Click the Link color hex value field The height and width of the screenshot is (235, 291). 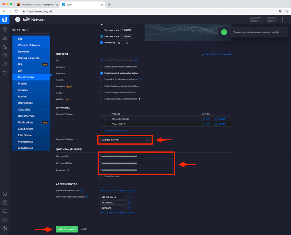[x=127, y=37]
